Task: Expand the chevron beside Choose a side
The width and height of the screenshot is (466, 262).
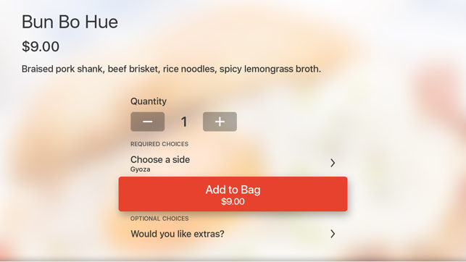Action: [x=333, y=163]
